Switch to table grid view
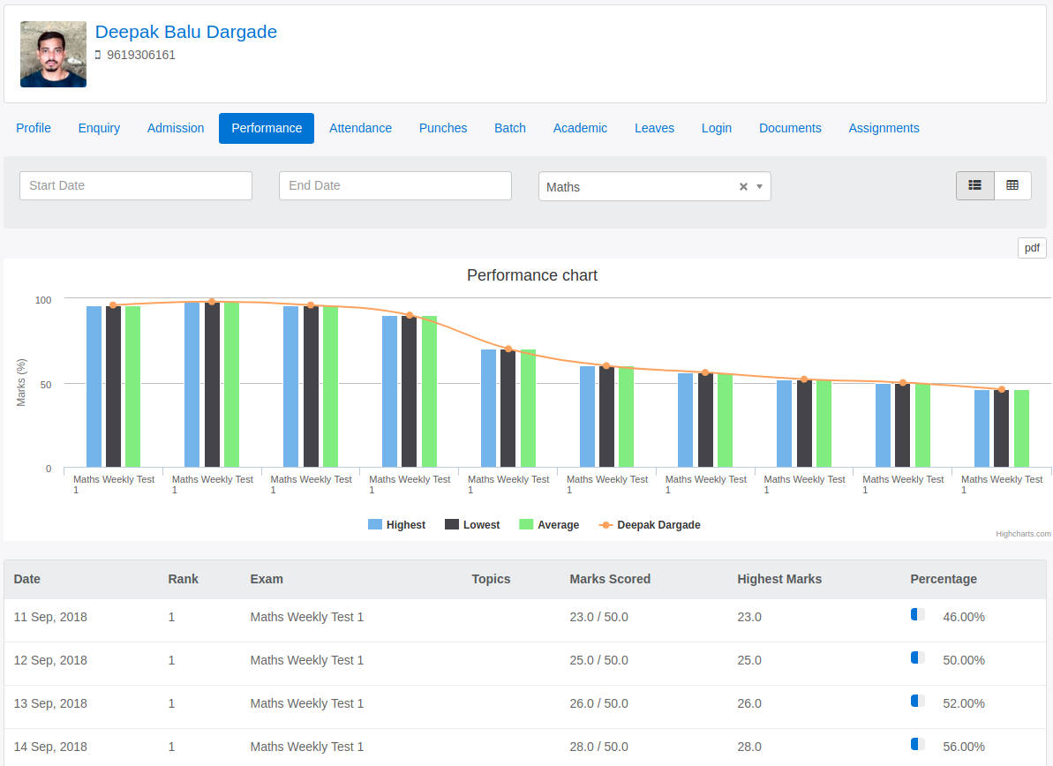Image resolution: width=1053 pixels, height=766 pixels. pos(1012,185)
